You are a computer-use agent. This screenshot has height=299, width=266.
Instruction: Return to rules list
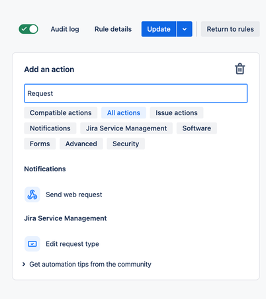[230, 29]
